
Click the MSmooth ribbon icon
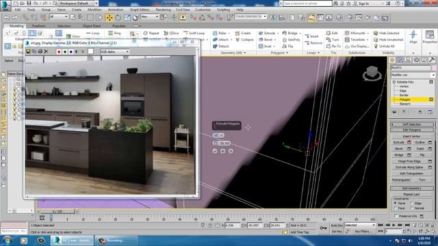347,33
